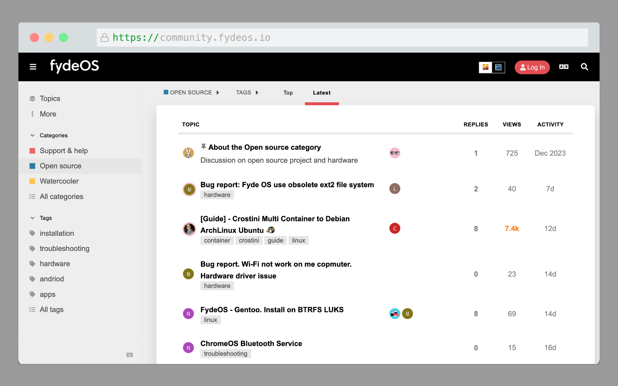618x386 pixels.
Task: Collapse the Tags sidebar section
Action: click(33, 218)
